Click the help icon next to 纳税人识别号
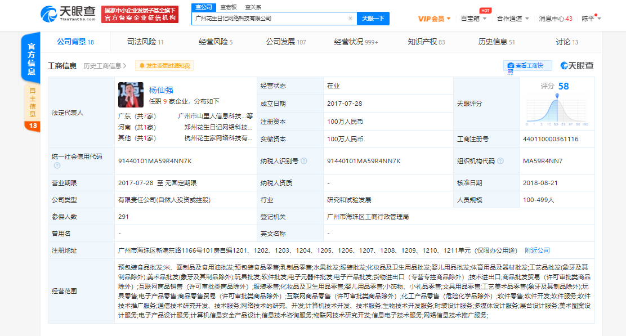This screenshot has height=336, width=626. click(x=304, y=161)
